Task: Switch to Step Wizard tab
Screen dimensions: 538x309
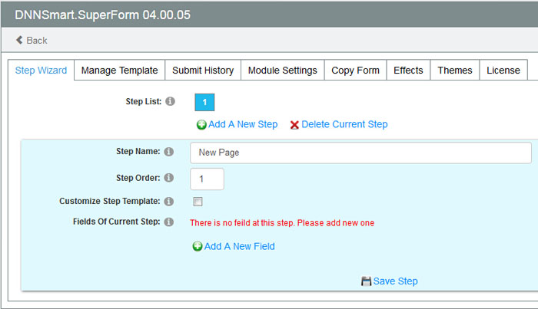Action: click(x=41, y=70)
